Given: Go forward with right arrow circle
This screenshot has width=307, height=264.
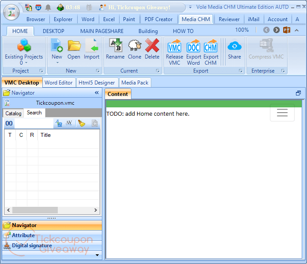Looking at the screenshot, I should tap(277, 30).
